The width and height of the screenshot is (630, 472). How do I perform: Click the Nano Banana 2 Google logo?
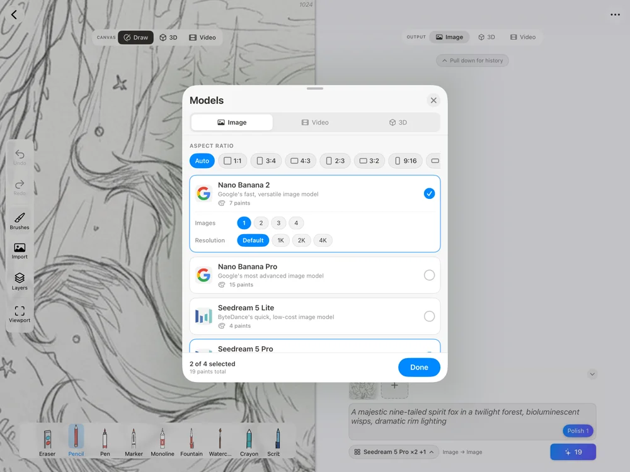click(203, 193)
